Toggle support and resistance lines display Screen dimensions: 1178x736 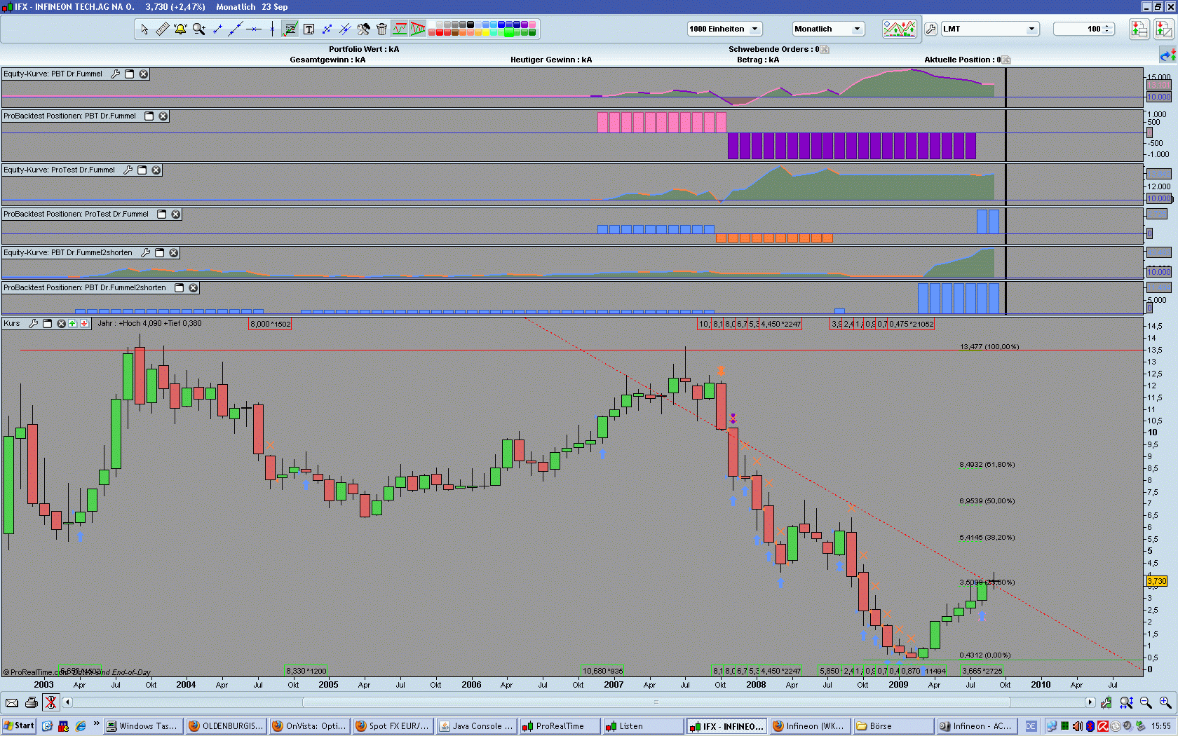pos(400,29)
